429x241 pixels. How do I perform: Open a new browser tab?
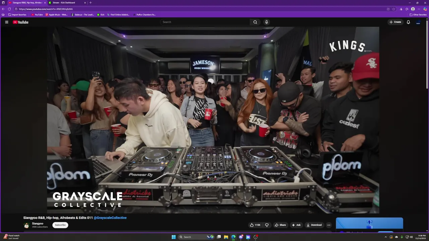tap(90, 3)
